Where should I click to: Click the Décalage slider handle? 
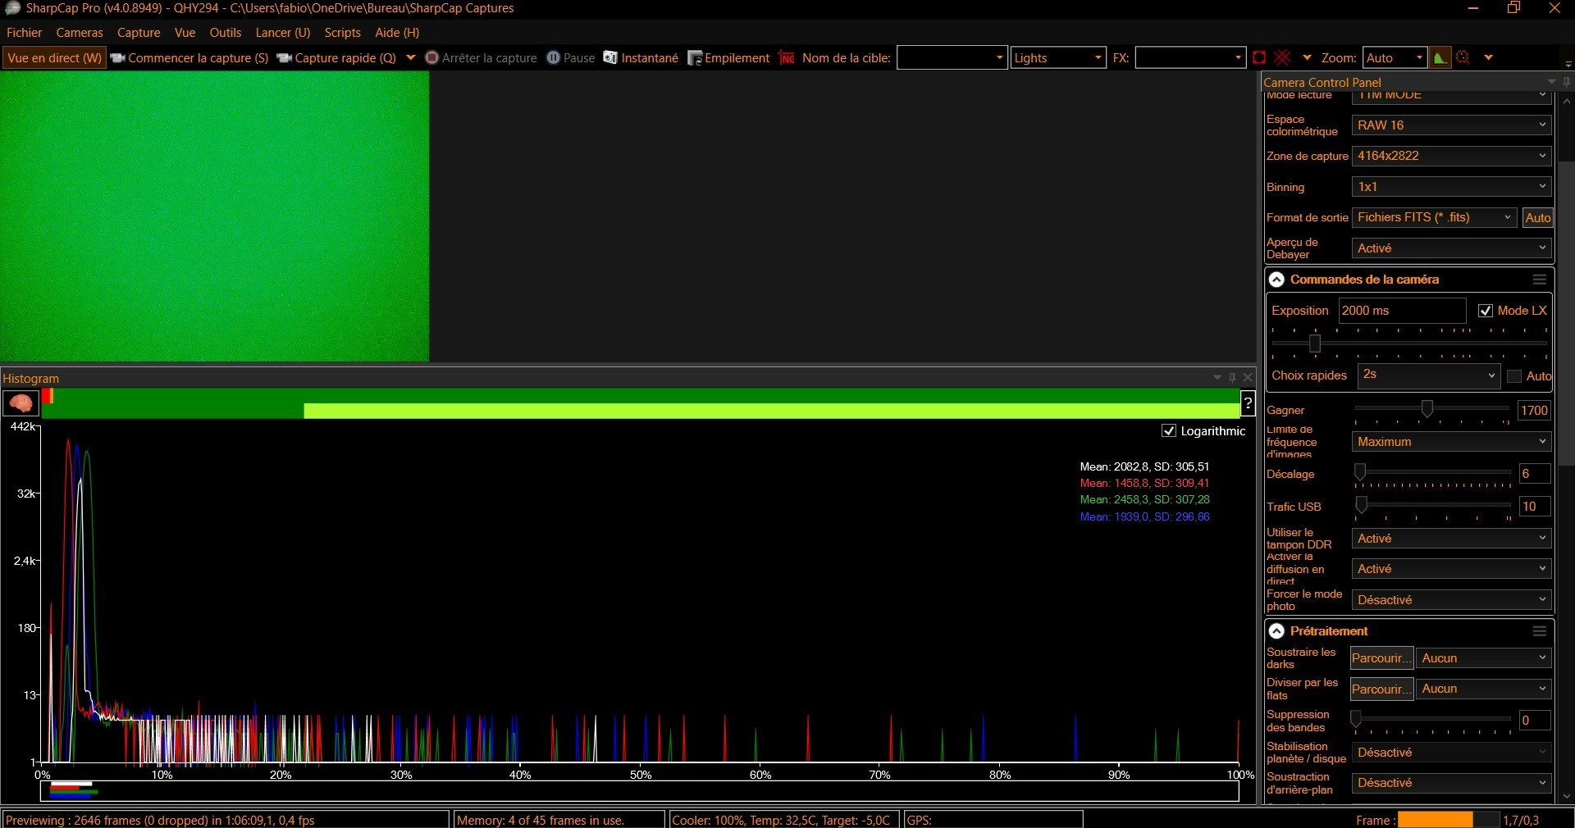[x=1360, y=472]
